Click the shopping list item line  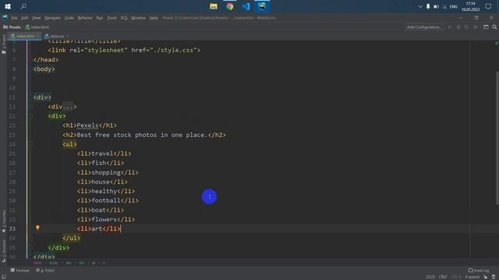click(x=108, y=173)
